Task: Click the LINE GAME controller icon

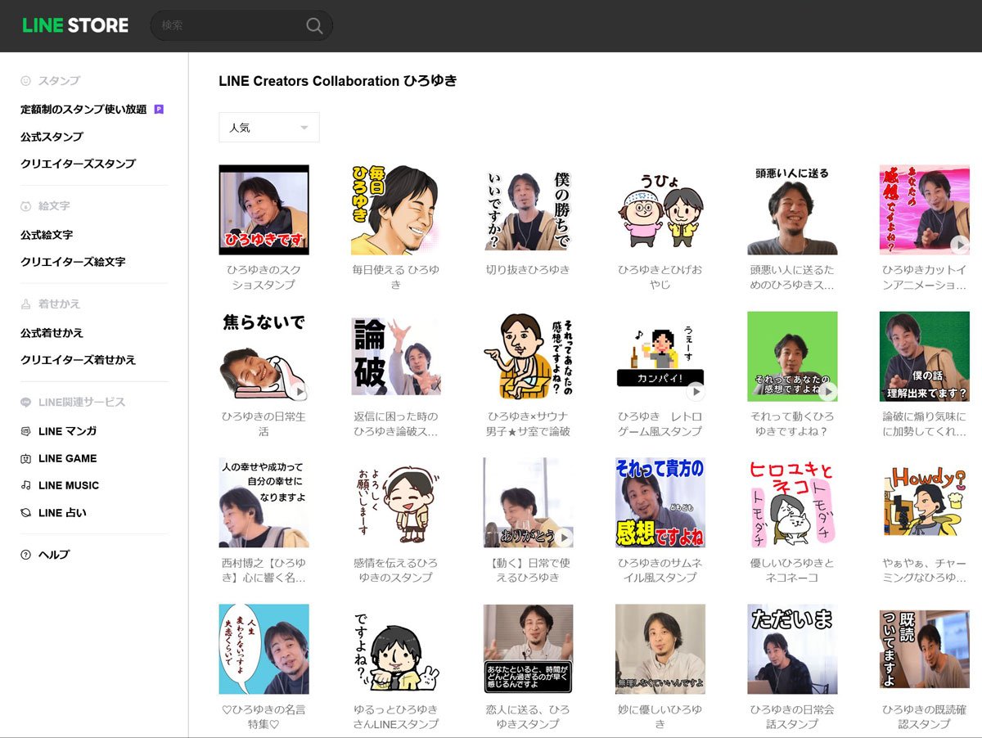Action: pos(26,458)
